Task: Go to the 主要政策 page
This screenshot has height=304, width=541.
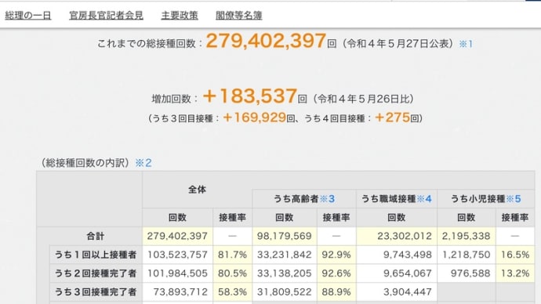Action: [180, 16]
